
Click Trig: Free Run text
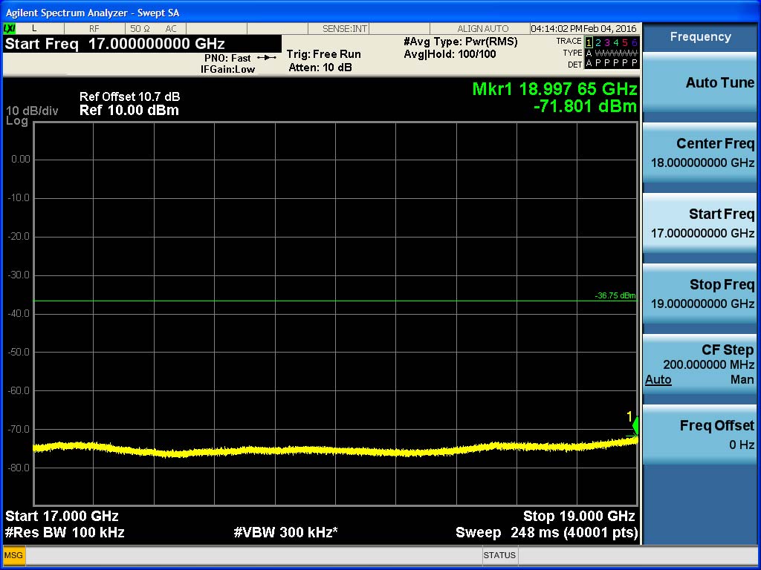pos(324,54)
